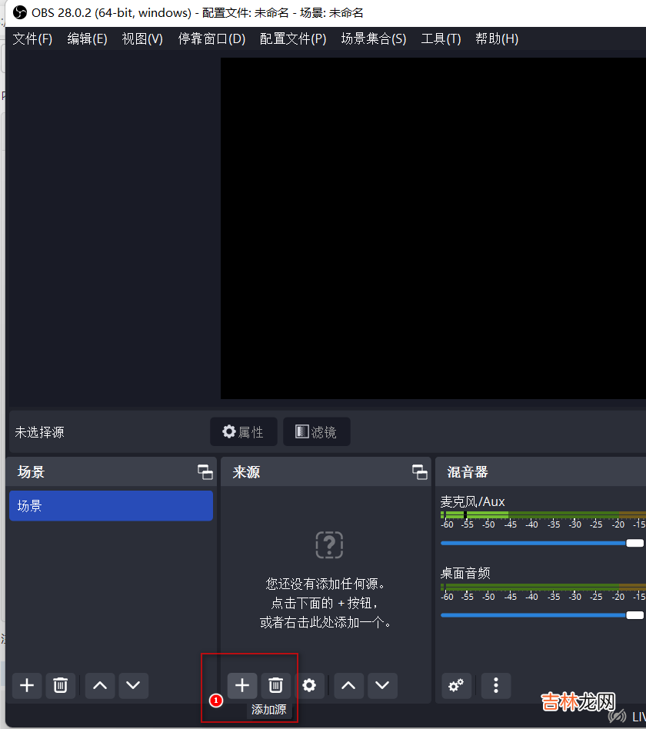The height and width of the screenshot is (729, 646).
Task: Click the 属性 button
Action: click(243, 432)
